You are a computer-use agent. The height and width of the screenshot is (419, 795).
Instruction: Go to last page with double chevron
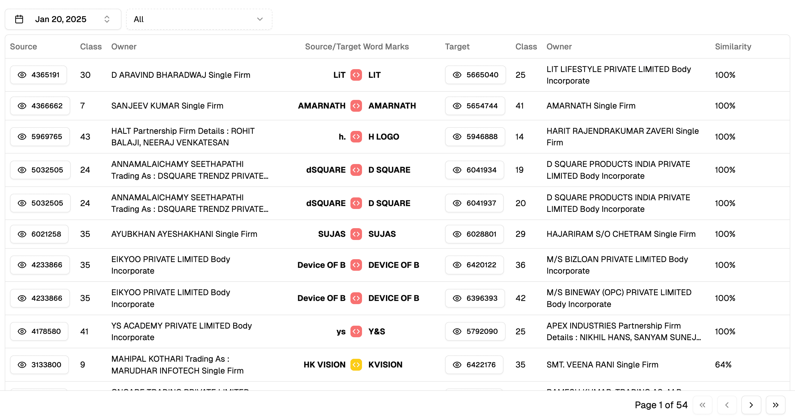click(x=775, y=405)
